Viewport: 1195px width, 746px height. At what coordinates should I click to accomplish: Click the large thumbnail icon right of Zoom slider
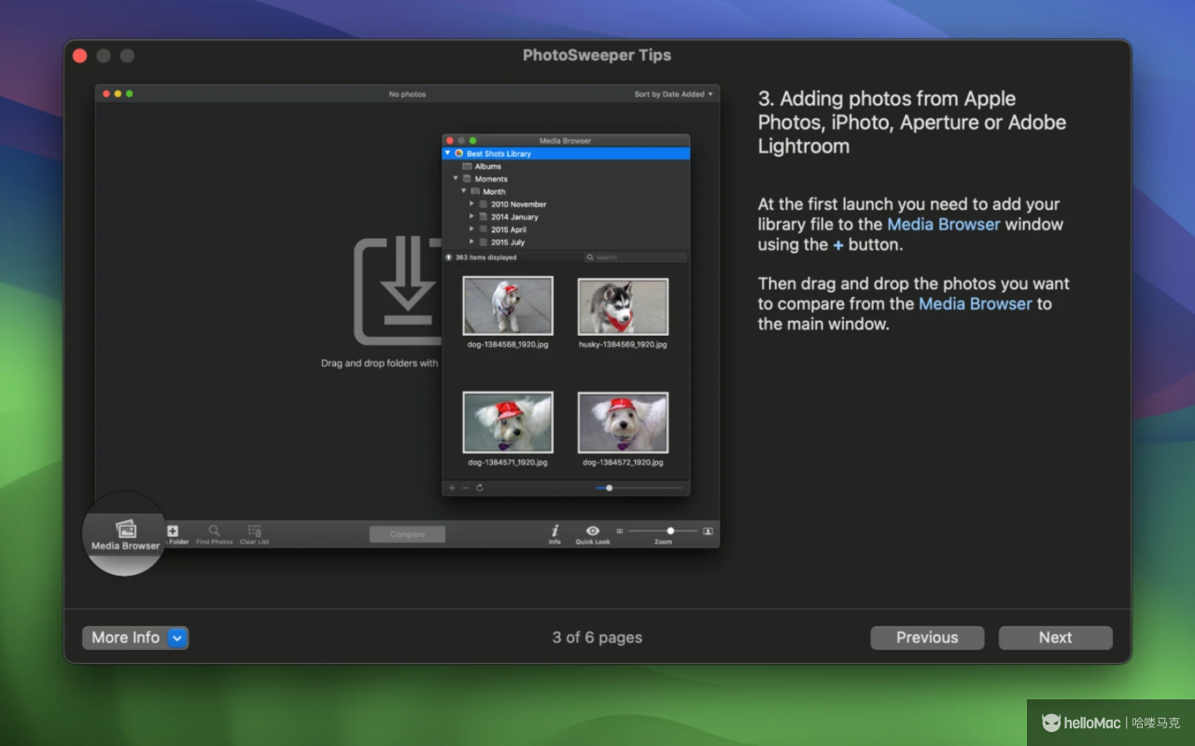[708, 531]
